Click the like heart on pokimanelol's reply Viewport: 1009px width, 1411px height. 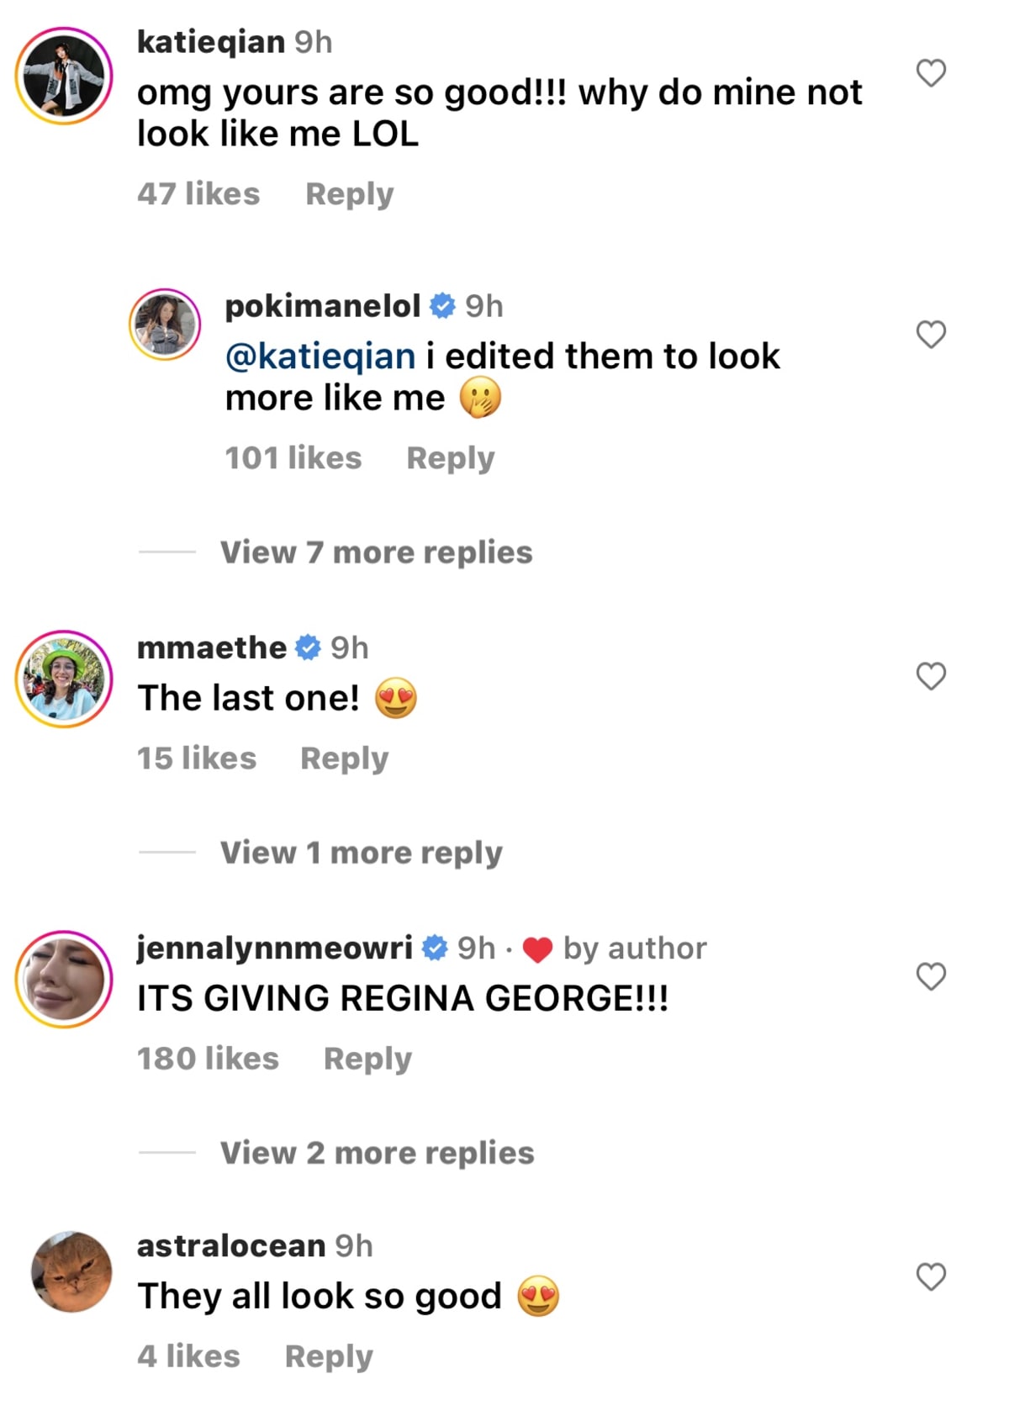pyautogui.click(x=930, y=333)
